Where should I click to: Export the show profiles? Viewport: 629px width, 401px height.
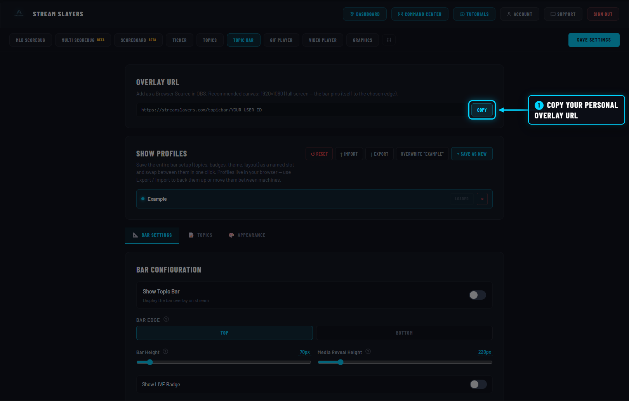(x=379, y=154)
